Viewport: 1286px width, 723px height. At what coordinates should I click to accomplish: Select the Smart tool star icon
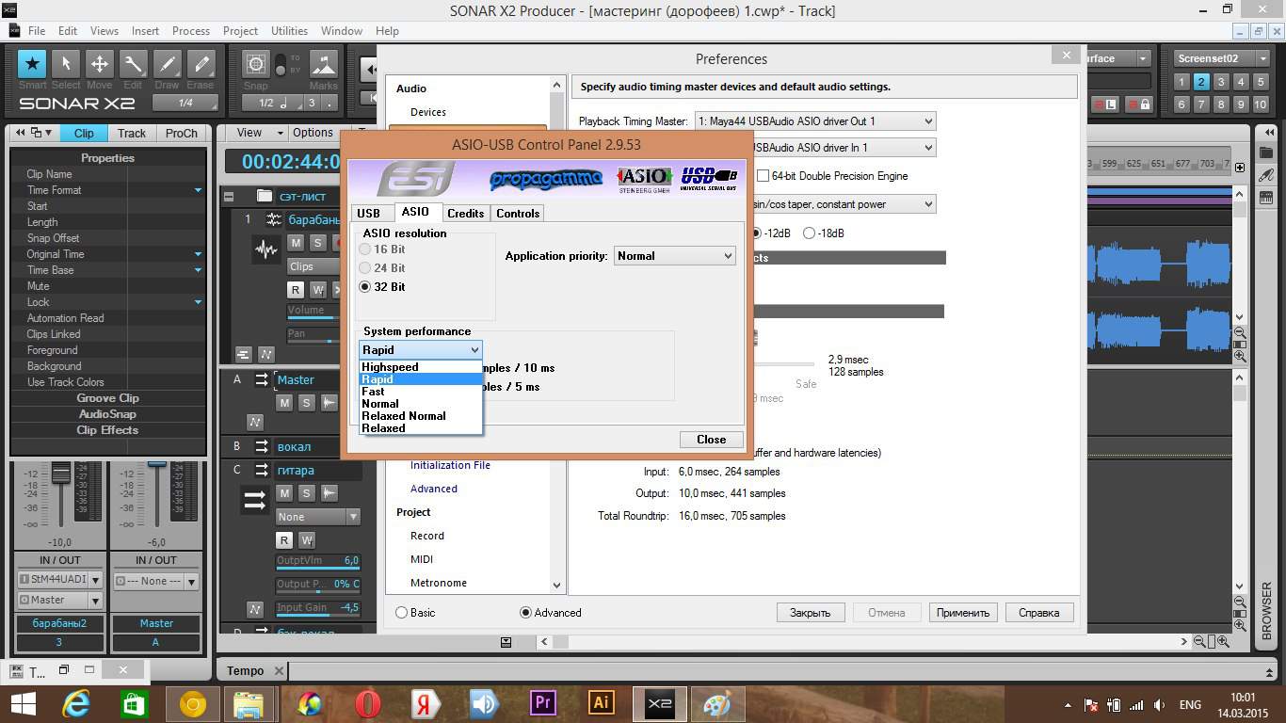coord(32,65)
